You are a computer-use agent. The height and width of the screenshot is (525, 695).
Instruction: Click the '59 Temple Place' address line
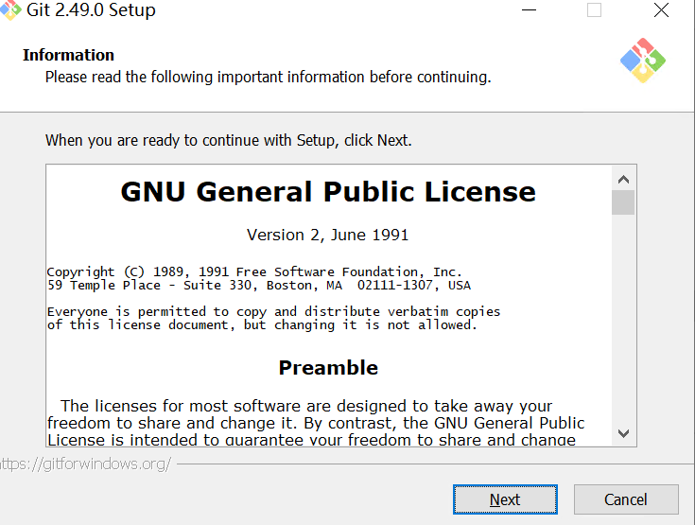click(259, 285)
